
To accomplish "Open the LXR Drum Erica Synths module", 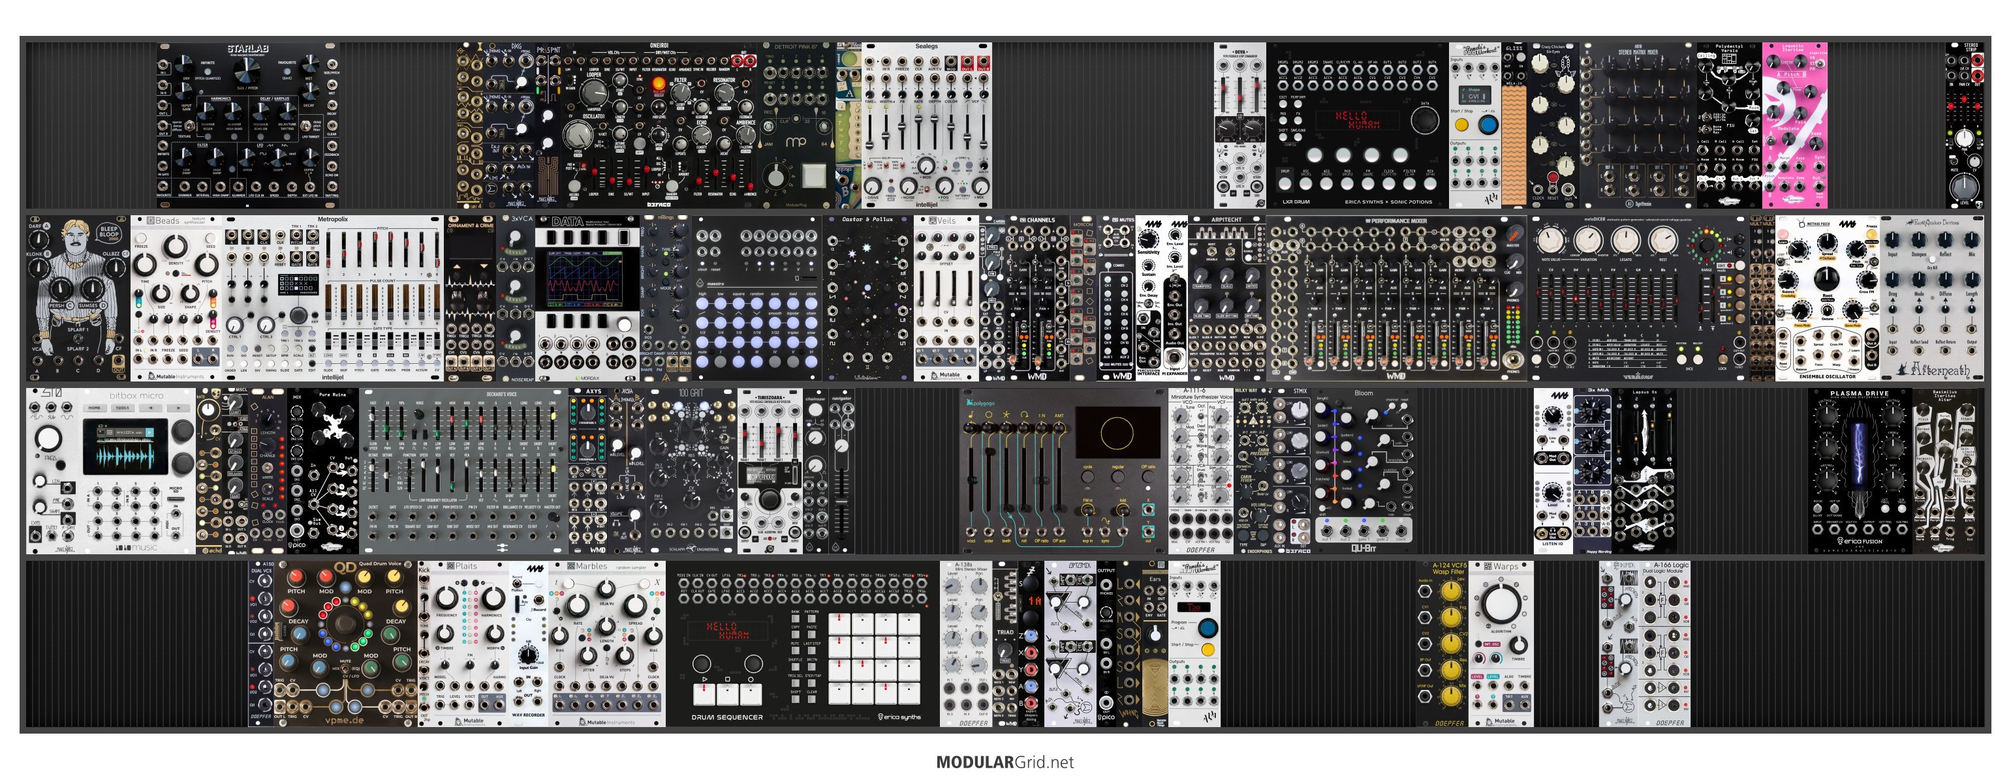I will [x=1358, y=125].
